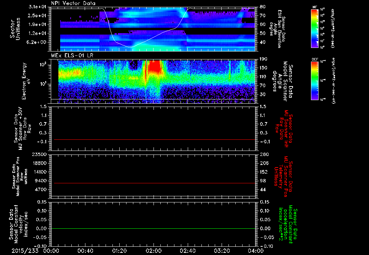Image resolution: width=369 pixels, height=255 pixels.
Task: Click the 'DEF' label above the color bar
Action: (x=315, y=59)
